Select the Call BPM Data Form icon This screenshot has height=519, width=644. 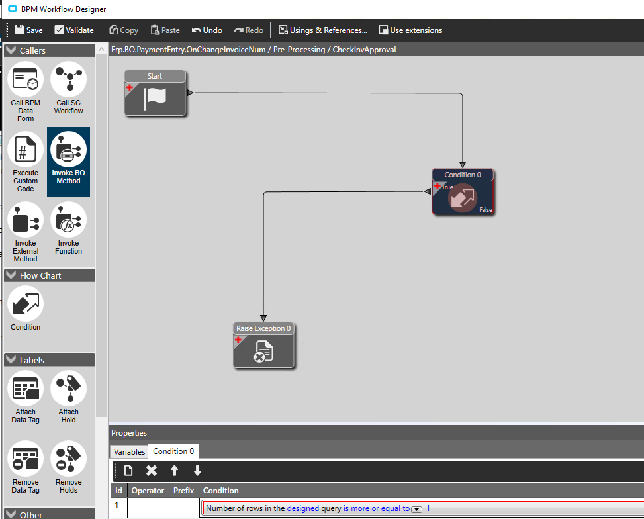tap(25, 79)
